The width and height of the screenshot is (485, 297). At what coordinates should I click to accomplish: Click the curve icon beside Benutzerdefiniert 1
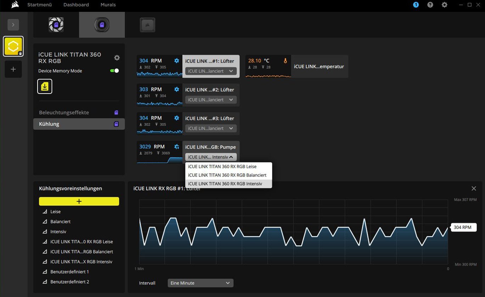45,272
